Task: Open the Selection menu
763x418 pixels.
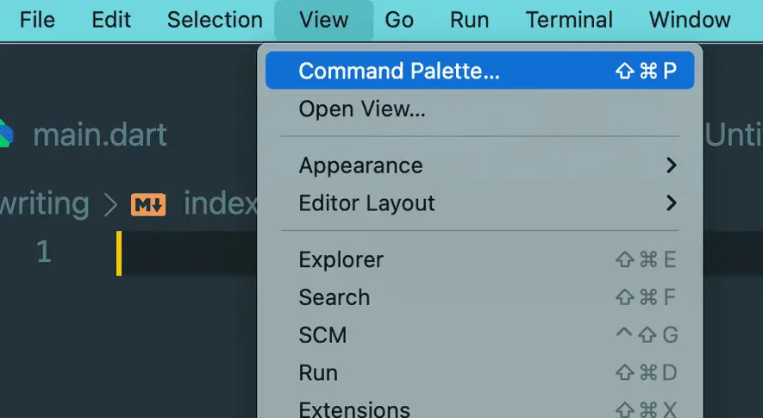Action: click(x=215, y=21)
